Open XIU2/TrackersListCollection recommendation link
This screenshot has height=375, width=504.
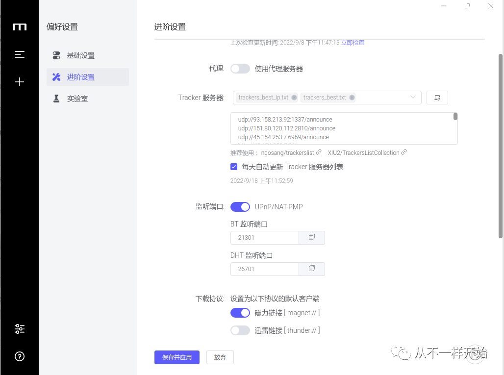[363, 153]
